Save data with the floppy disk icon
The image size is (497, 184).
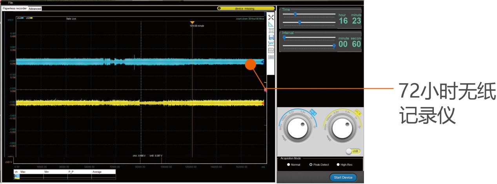(271, 37)
